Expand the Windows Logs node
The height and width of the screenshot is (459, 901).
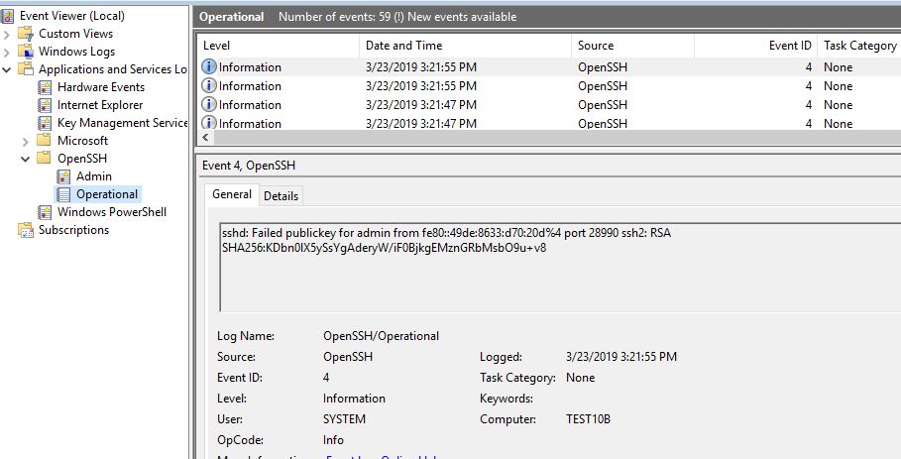point(7,53)
